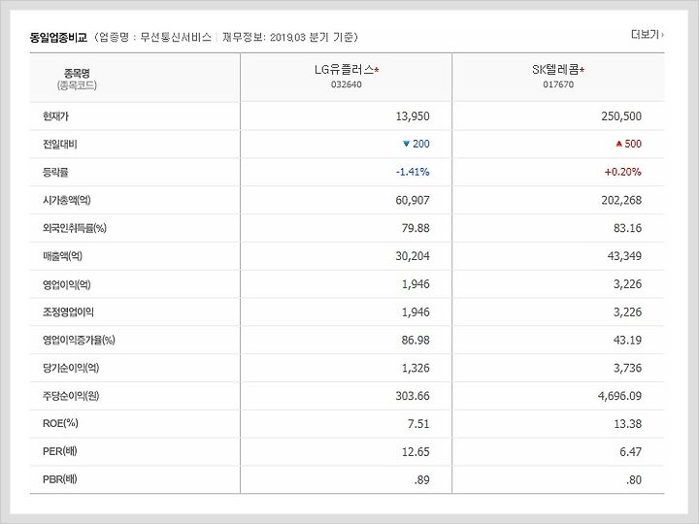Select the 조정영업이익 row label
This screenshot has width=699, height=524.
pos(68,311)
